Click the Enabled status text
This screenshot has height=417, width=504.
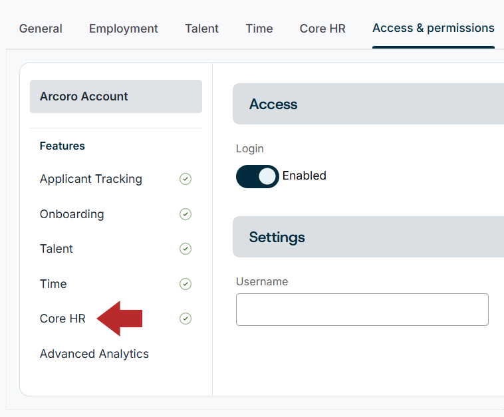305,176
